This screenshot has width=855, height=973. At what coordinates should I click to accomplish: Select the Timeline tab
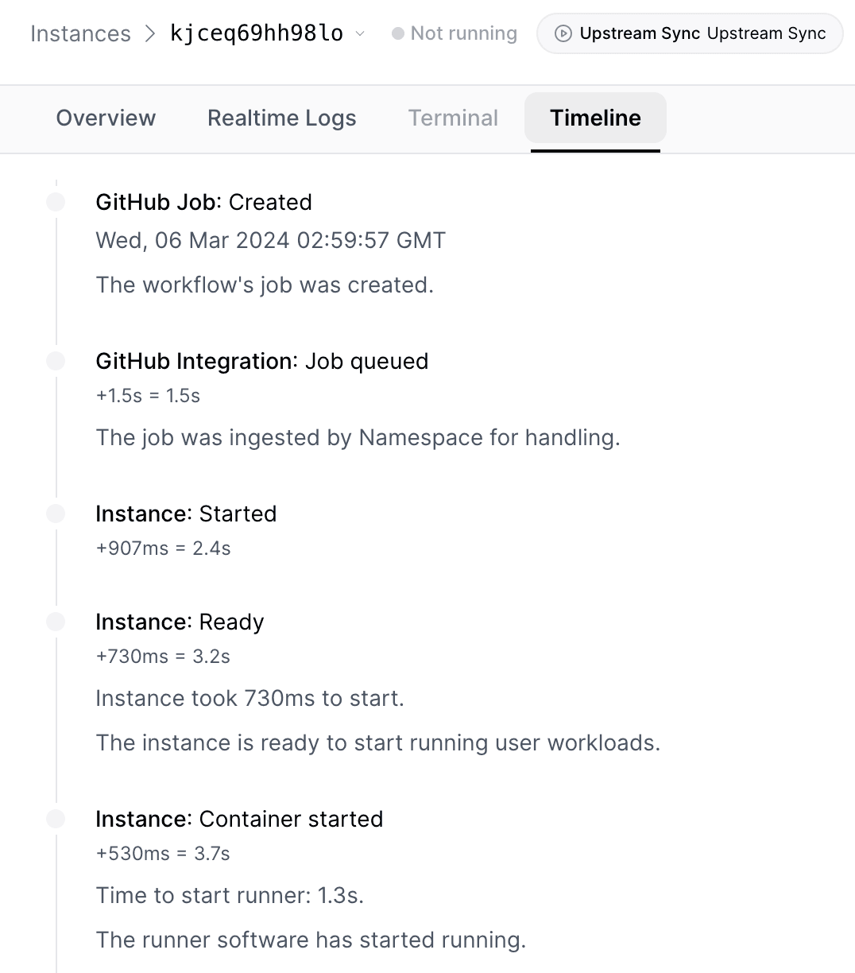(595, 118)
